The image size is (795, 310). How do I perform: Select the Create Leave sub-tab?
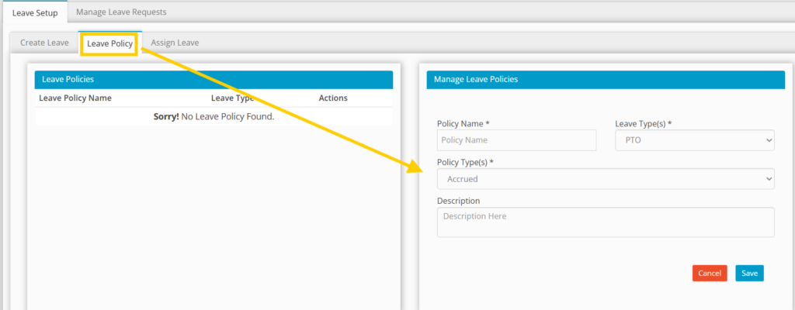[x=44, y=43]
